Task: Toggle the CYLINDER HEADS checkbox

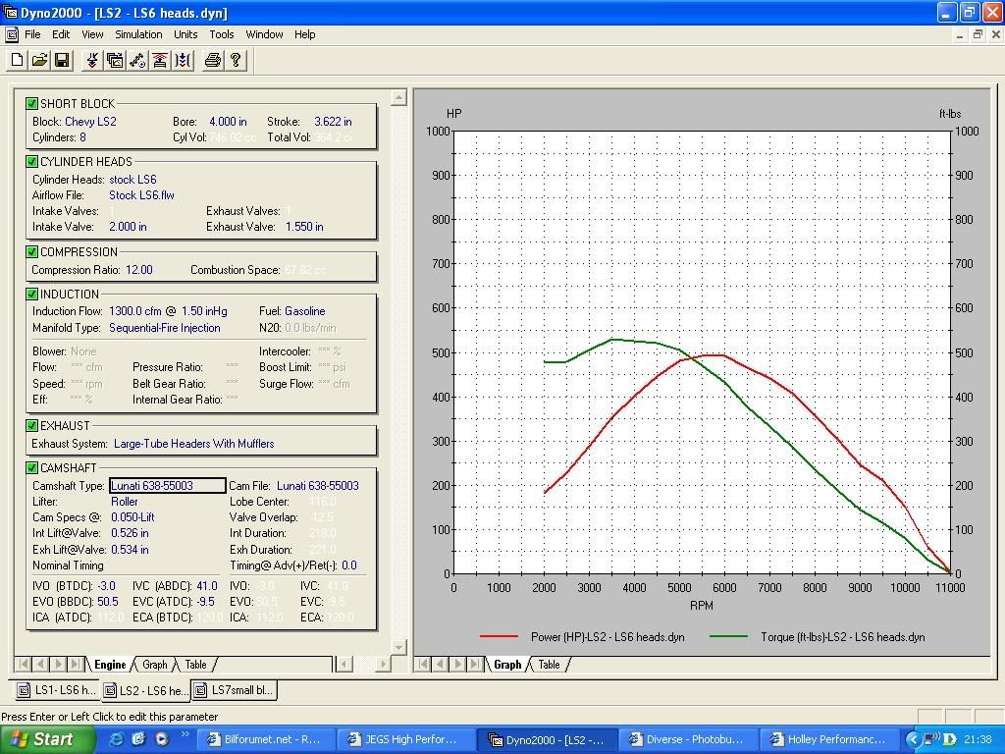Action: click(31, 162)
